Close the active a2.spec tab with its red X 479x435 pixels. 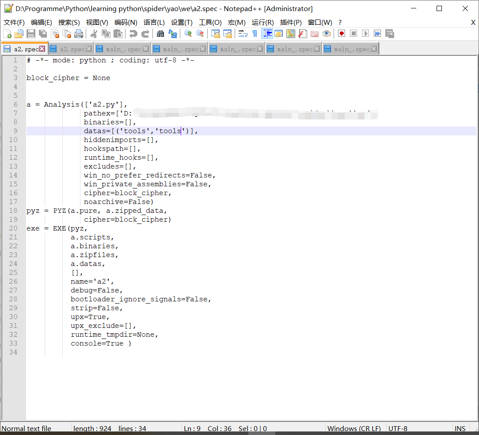tap(42, 49)
